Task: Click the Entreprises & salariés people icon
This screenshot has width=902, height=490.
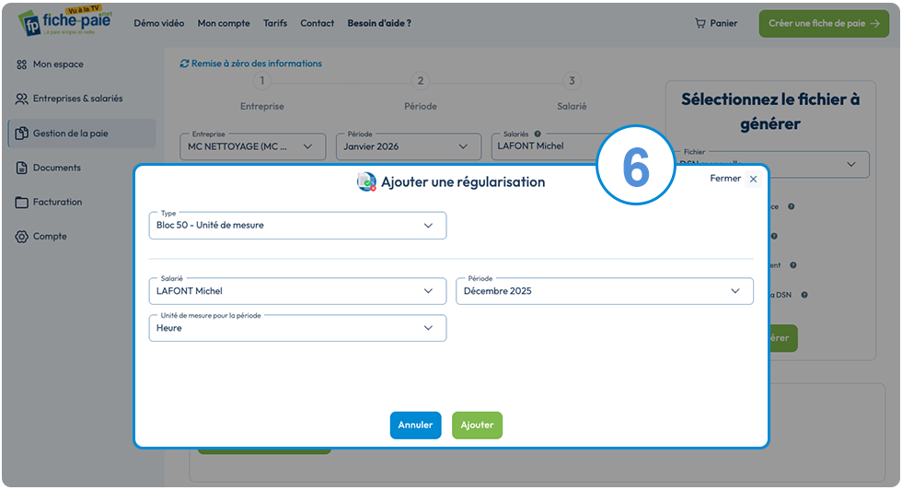Action: (x=21, y=99)
